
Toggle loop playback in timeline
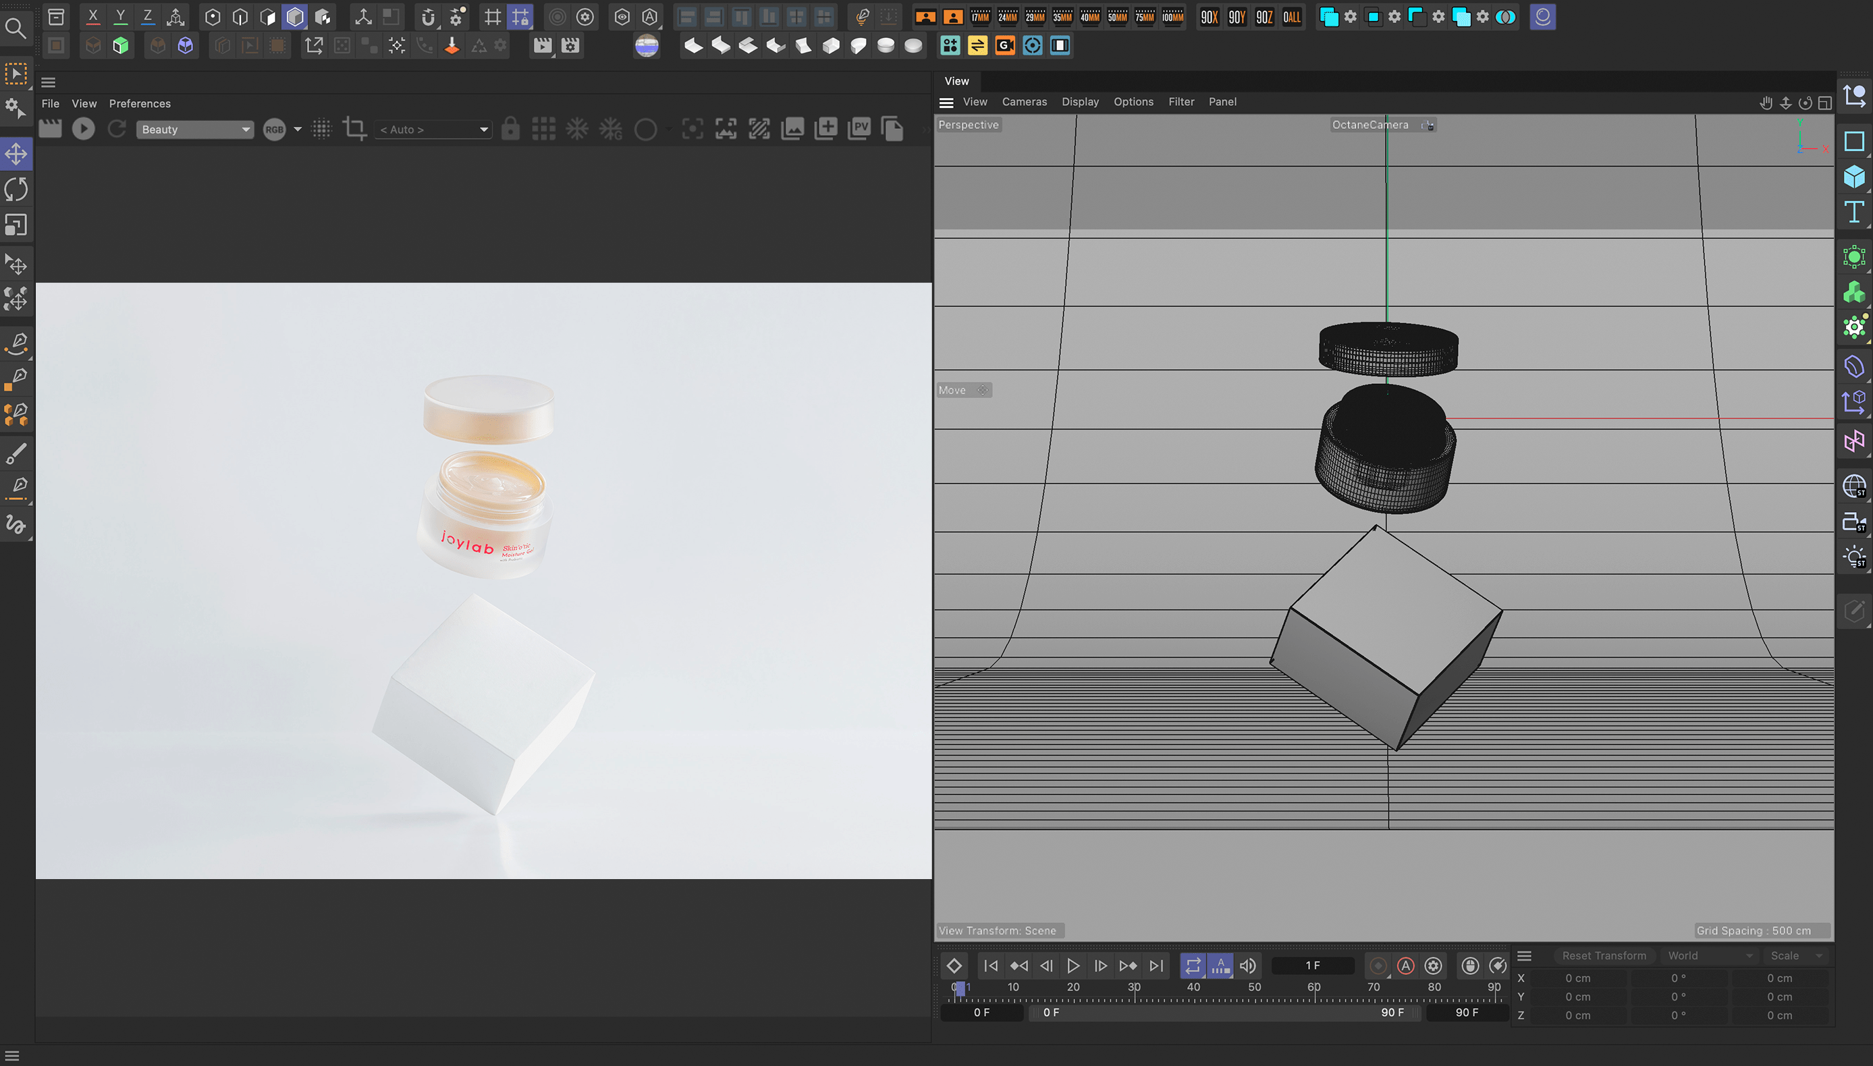pos(1192,965)
